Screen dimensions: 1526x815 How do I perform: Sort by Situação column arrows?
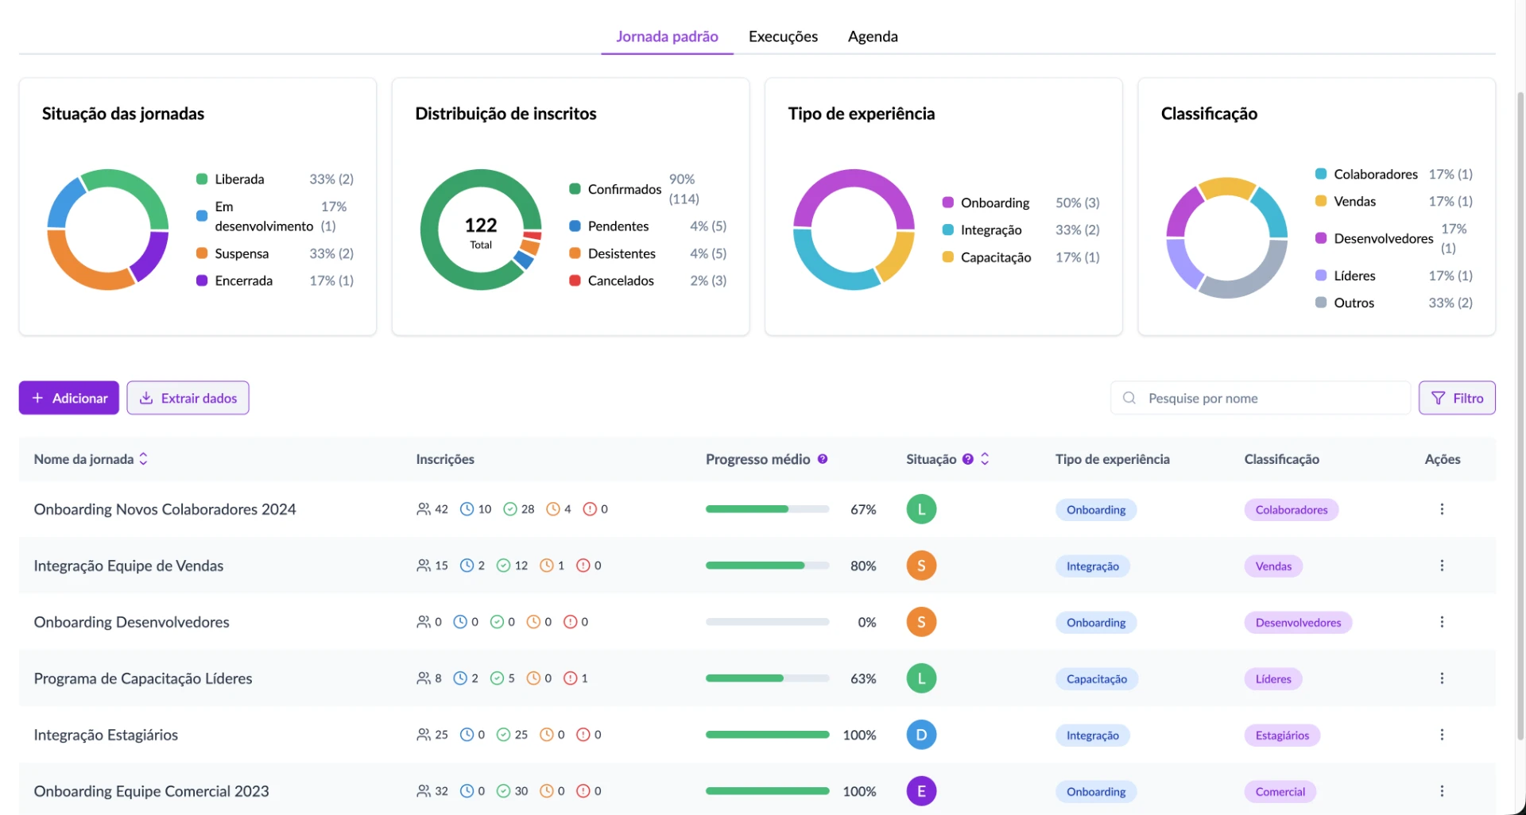point(985,459)
